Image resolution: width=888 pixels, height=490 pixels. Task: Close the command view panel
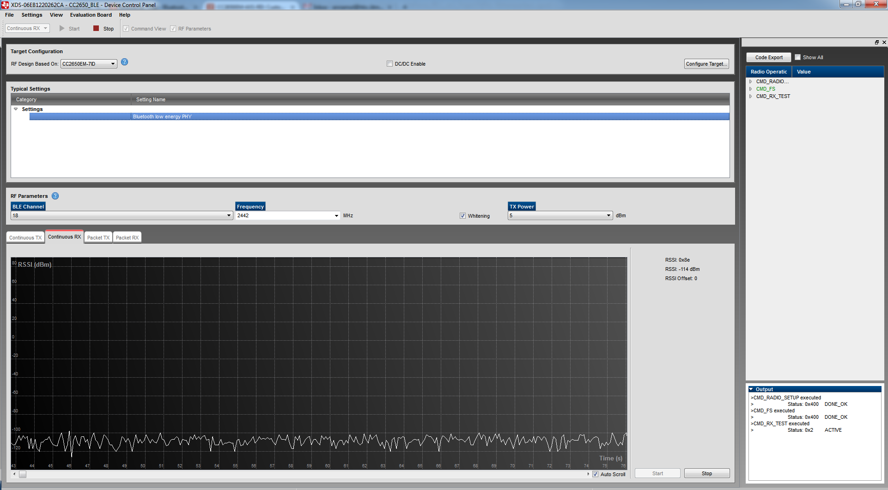coord(884,42)
